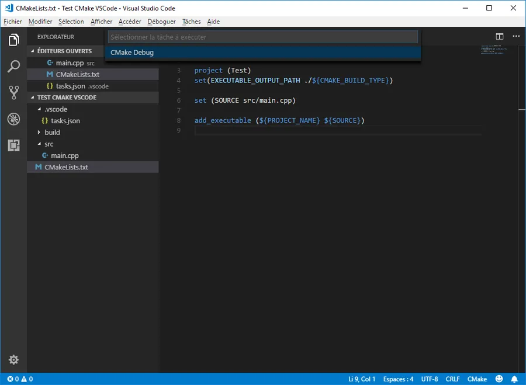The height and width of the screenshot is (385, 526).
Task: Collapse the src folder
Action: pyautogui.click(x=39, y=144)
